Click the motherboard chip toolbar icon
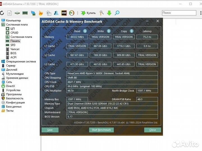The image size is (202, 151). [17, 13]
